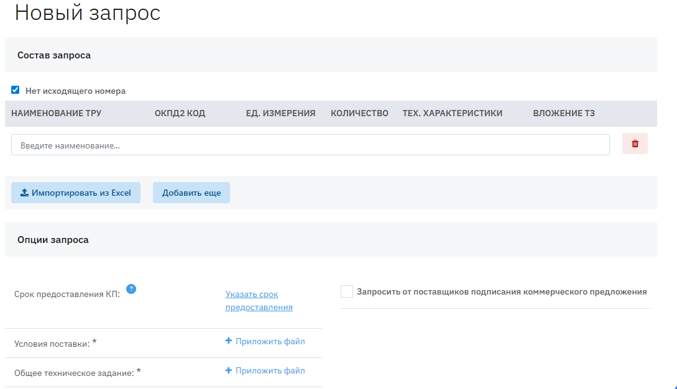Image resolution: width=677 pixels, height=389 pixels.
Task: Focus the Введите наименование input field
Action: pos(310,145)
